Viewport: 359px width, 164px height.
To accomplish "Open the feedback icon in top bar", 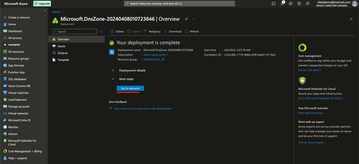I will coord(308,4).
